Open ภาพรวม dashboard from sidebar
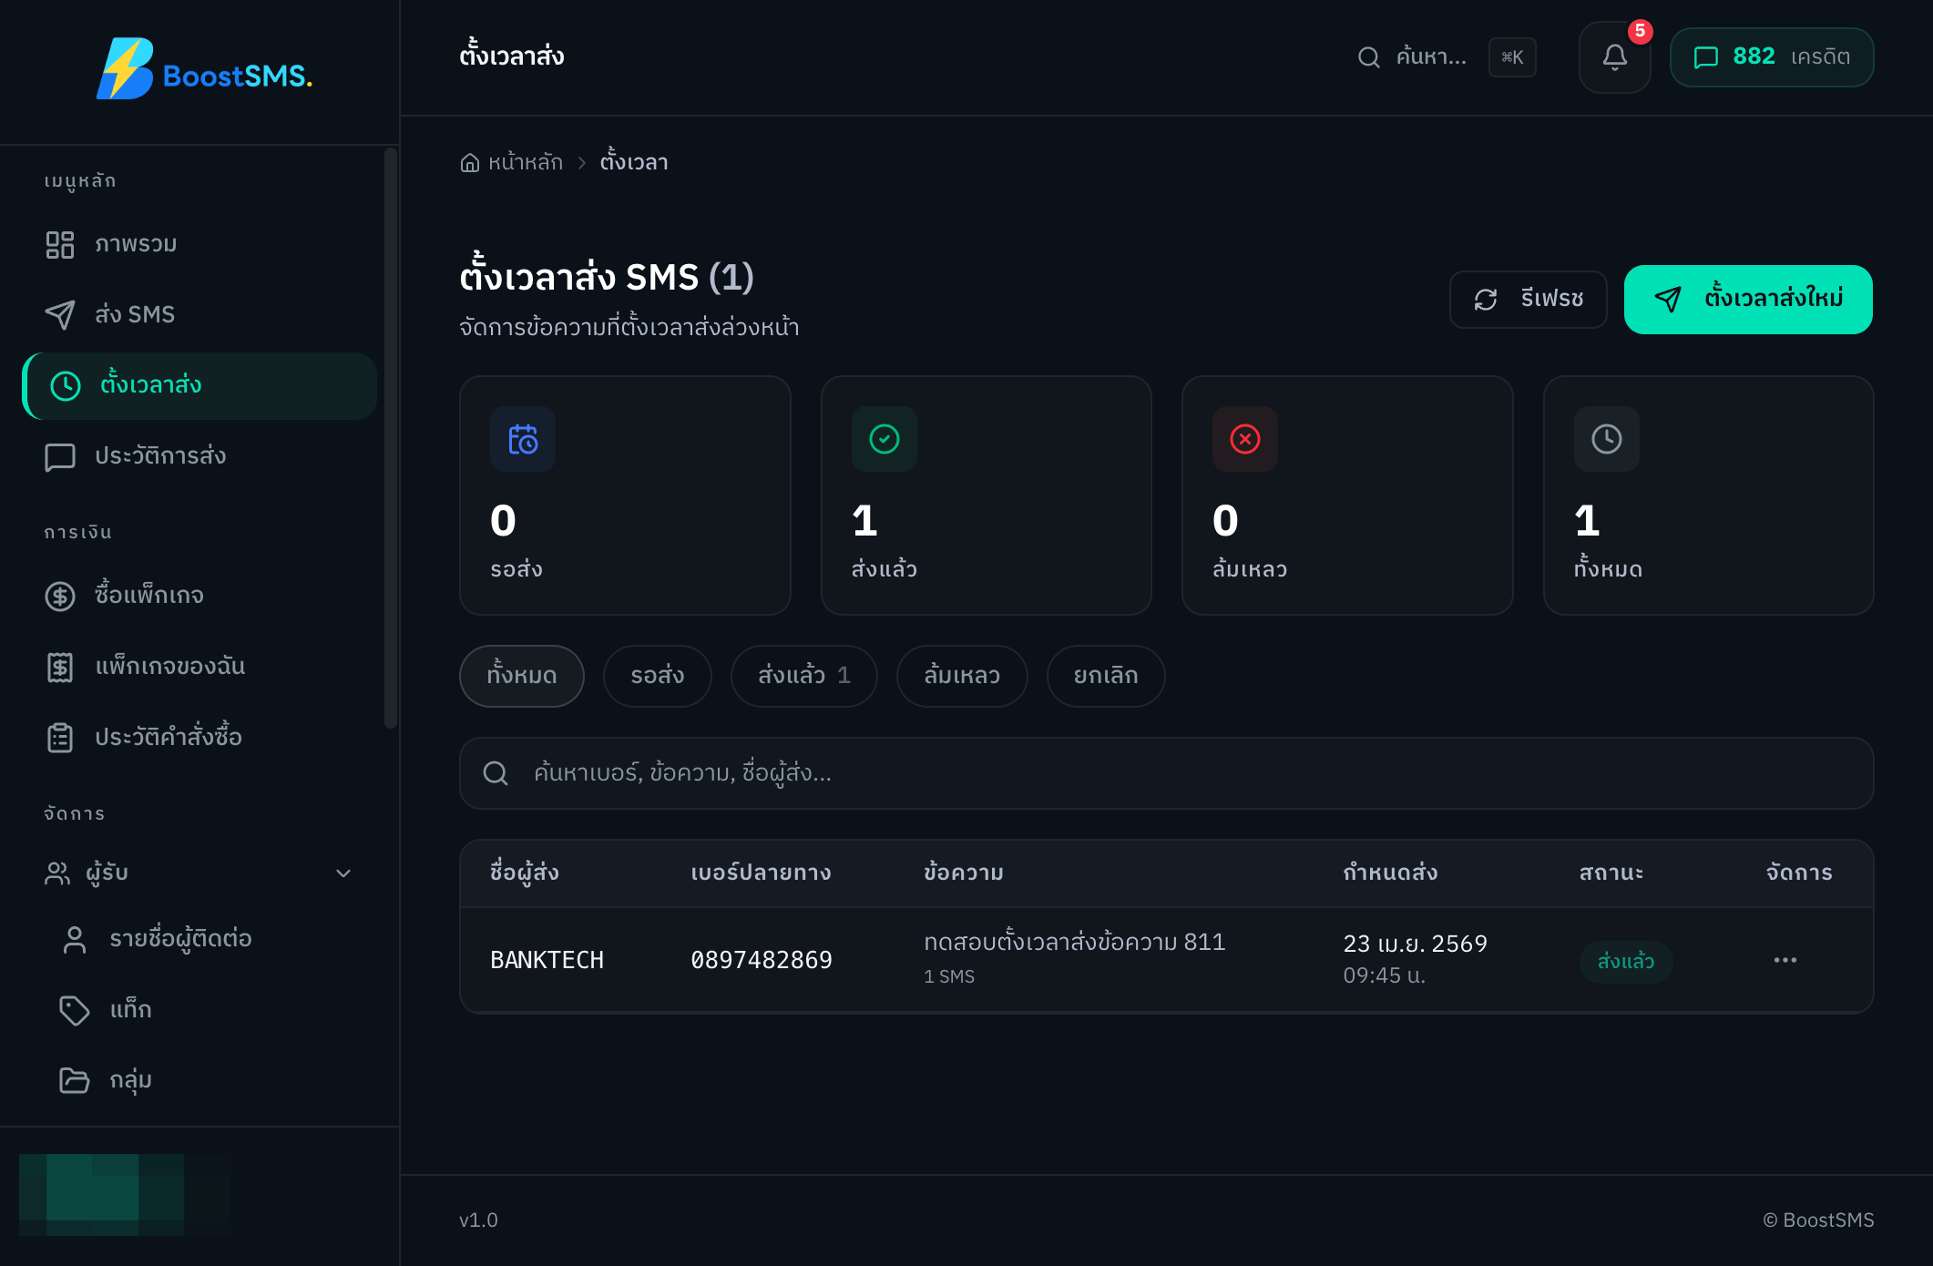 199,244
